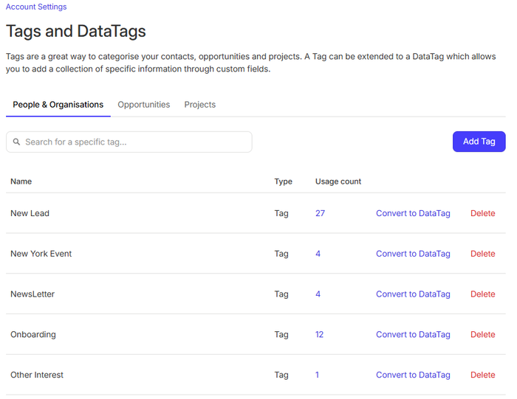517x399 pixels.
Task: Open the Account Settings breadcrumb link
Action: [x=36, y=7]
